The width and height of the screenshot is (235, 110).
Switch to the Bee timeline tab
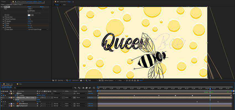coord(20,84)
